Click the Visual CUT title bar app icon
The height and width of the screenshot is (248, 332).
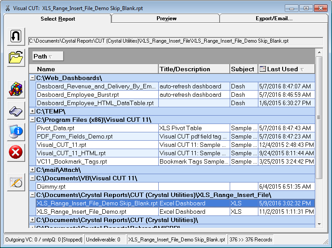[8, 8]
